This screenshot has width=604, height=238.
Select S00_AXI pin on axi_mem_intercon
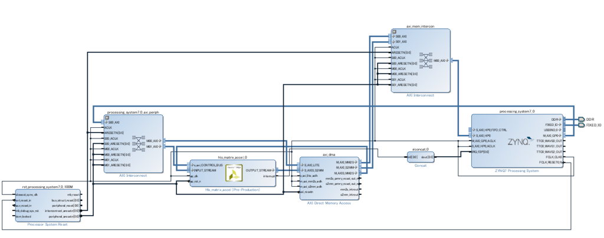click(398, 36)
